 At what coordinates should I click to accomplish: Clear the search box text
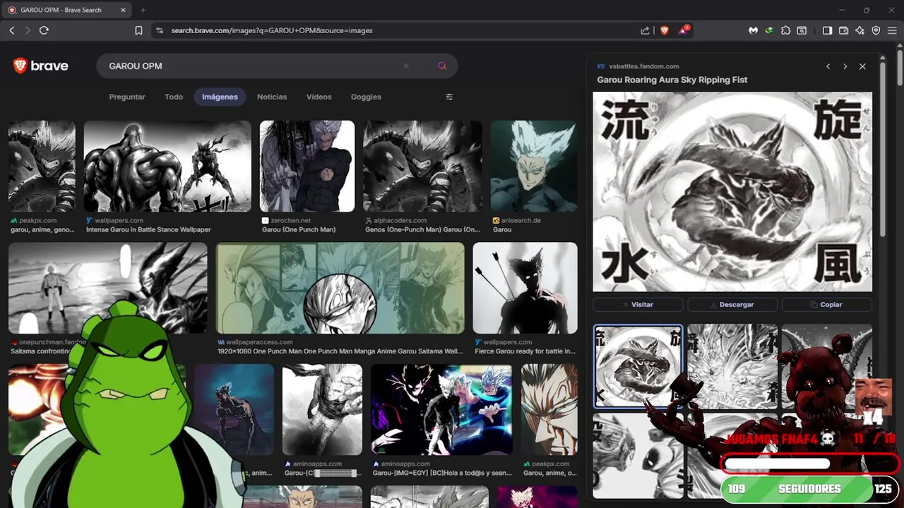406,66
